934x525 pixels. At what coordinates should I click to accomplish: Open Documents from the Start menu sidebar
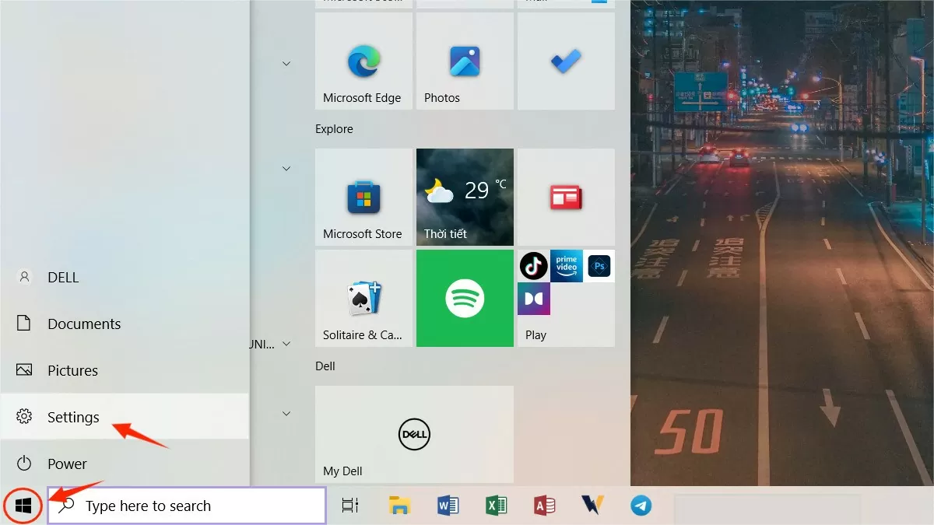pyautogui.click(x=86, y=324)
